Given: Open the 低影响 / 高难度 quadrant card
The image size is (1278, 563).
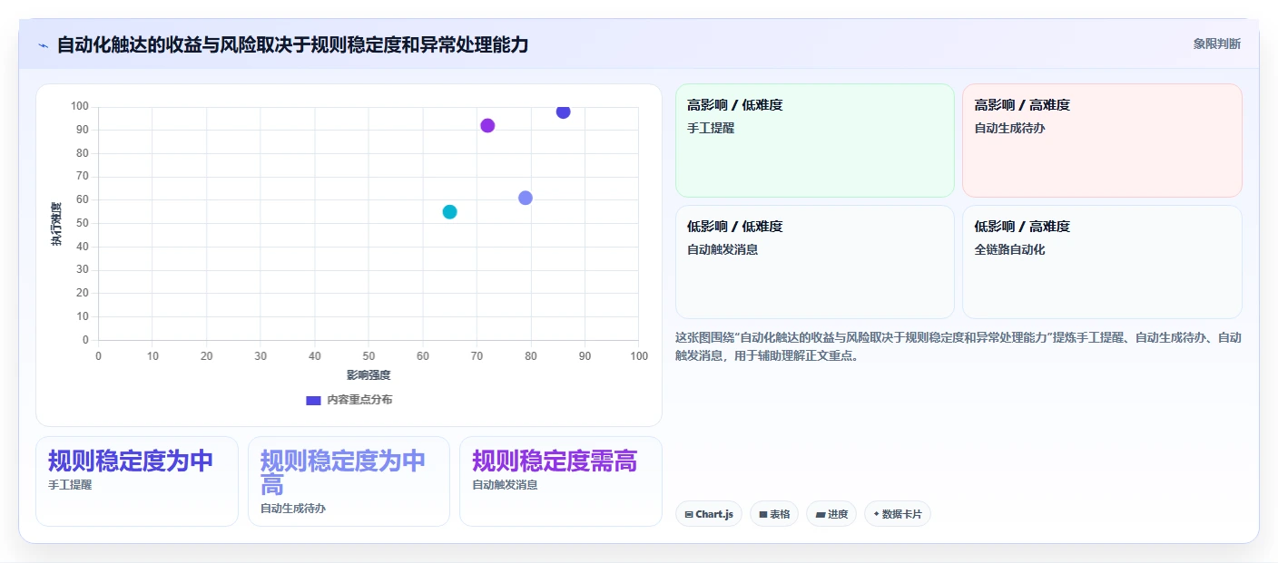Looking at the screenshot, I should tap(1102, 262).
